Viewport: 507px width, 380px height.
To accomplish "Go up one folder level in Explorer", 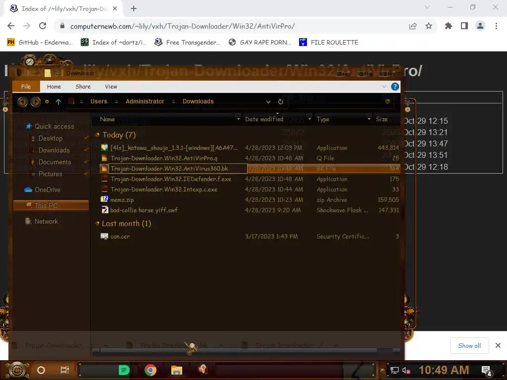I will pos(58,102).
